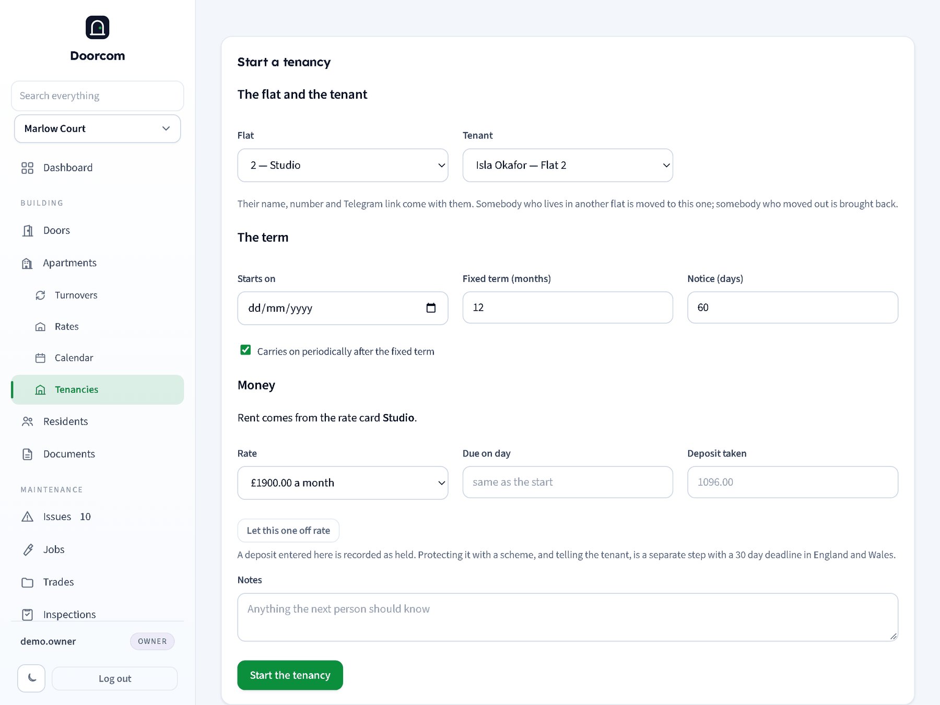940x705 pixels.
Task: Click the Doorcom logo icon
Action: click(97, 28)
